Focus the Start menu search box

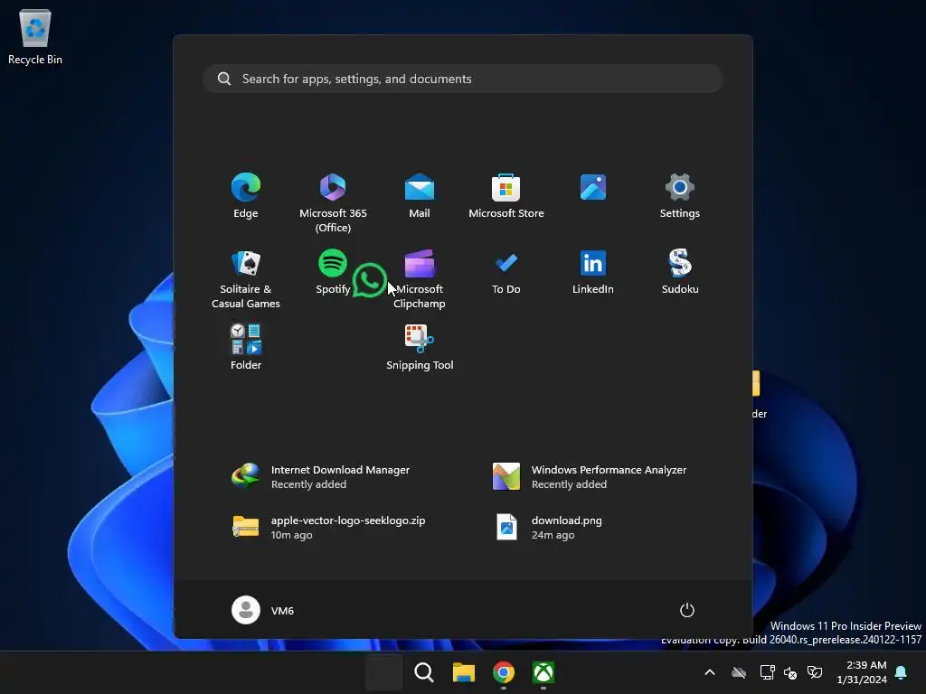[x=463, y=79]
